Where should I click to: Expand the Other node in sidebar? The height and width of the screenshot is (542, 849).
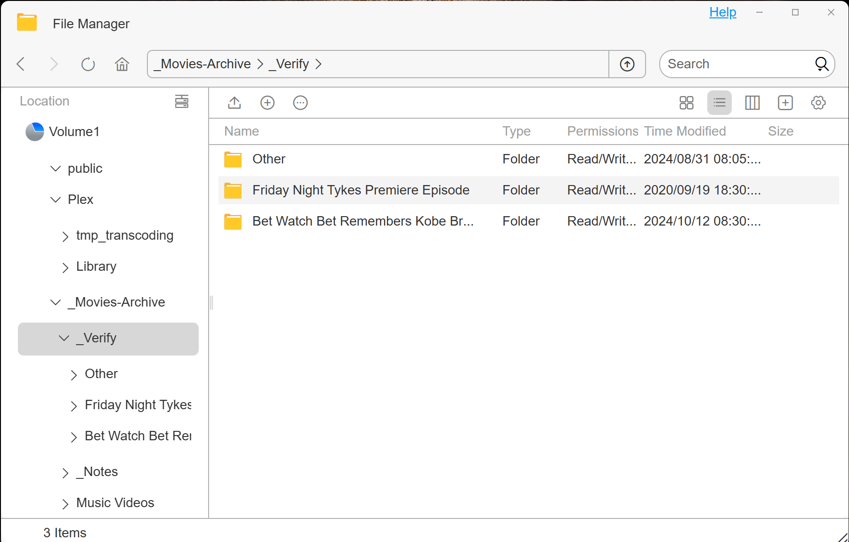[x=73, y=375]
